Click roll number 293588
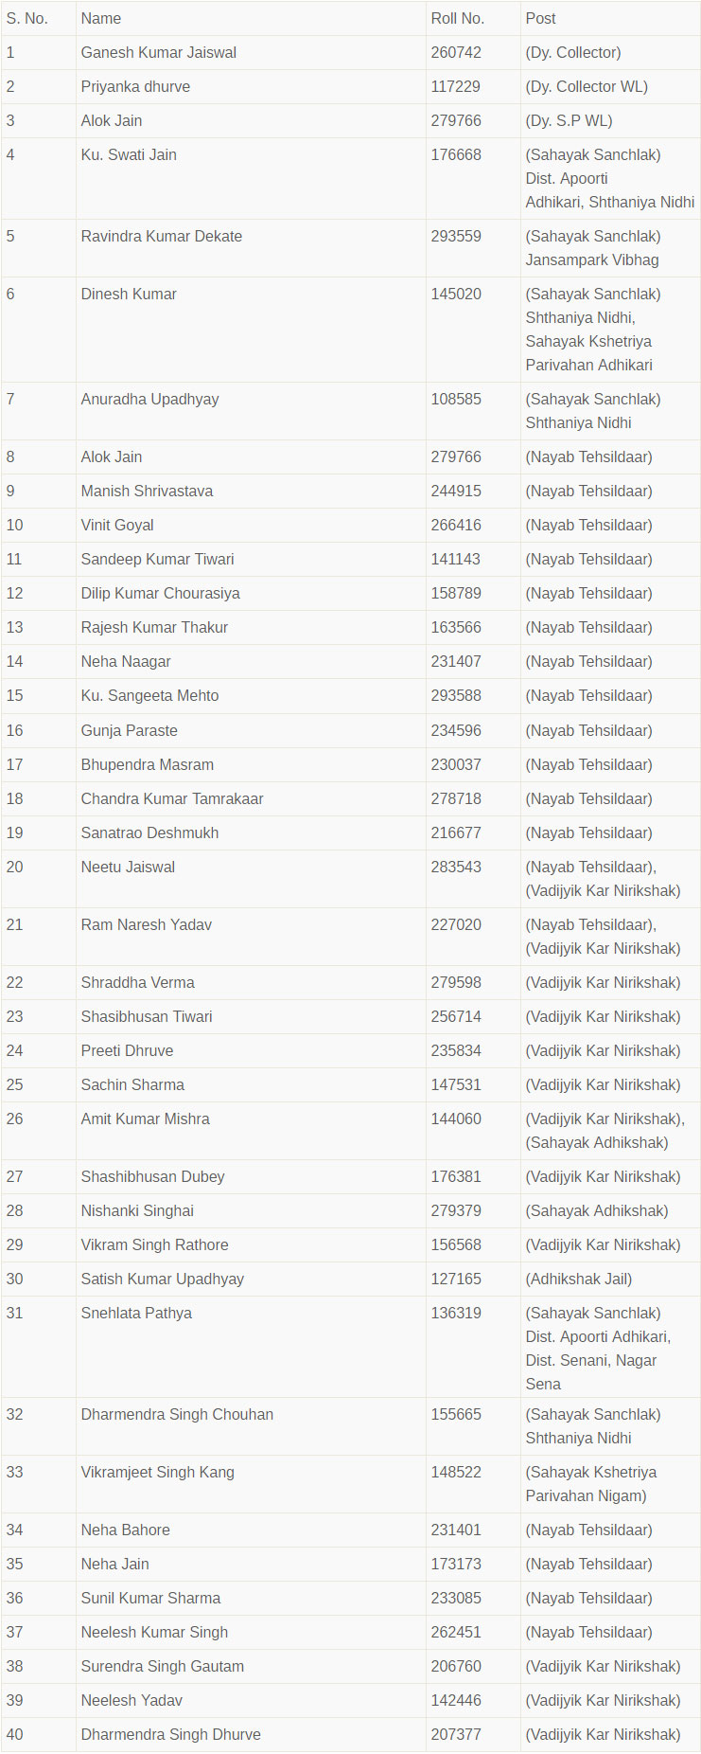The width and height of the screenshot is (701, 1754). point(456,695)
